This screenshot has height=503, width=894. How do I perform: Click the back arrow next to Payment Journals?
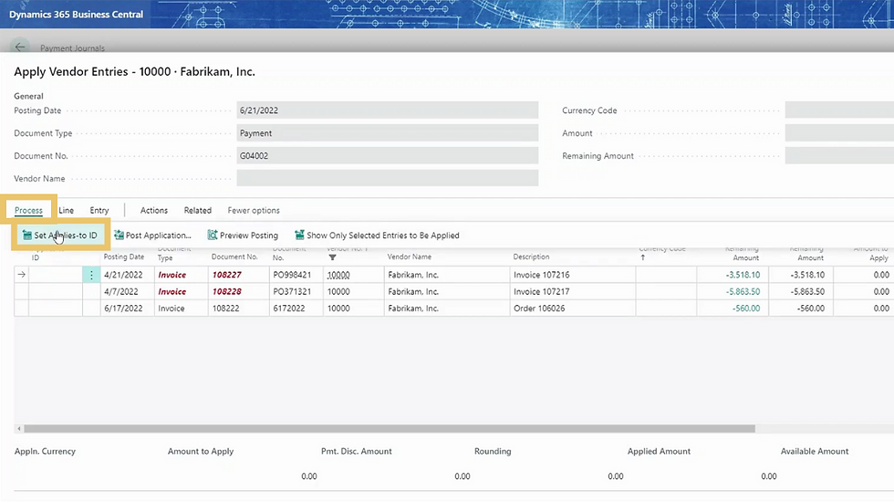point(20,47)
